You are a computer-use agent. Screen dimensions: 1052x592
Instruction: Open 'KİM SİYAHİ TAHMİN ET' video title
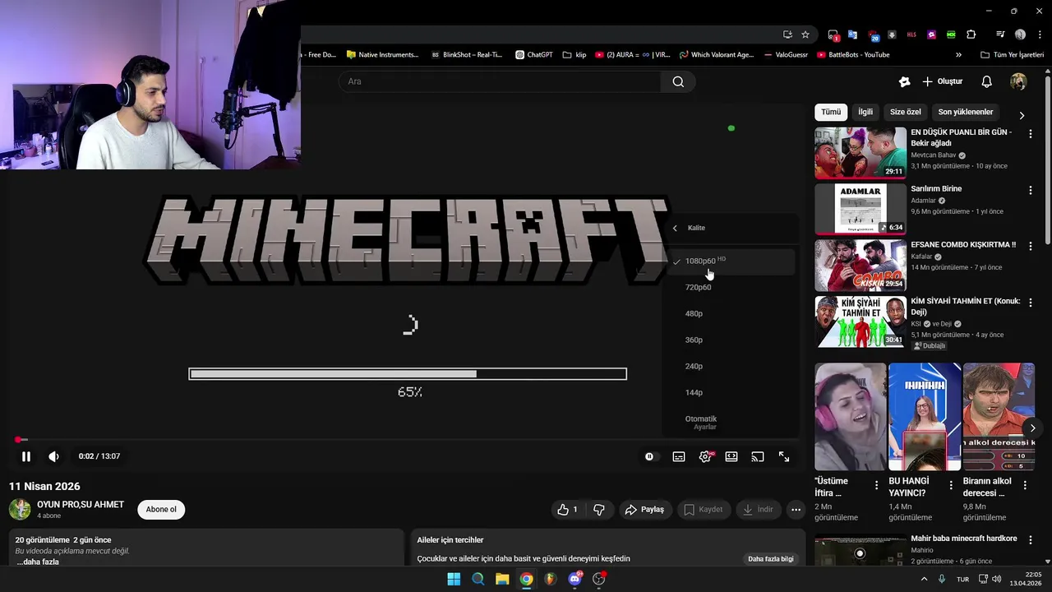[965, 307]
